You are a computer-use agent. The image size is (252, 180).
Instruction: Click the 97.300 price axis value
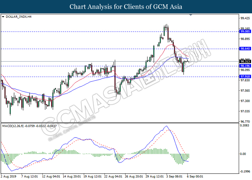pyautogui.click(x=245, y=101)
